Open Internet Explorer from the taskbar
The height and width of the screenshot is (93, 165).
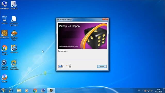11,91
